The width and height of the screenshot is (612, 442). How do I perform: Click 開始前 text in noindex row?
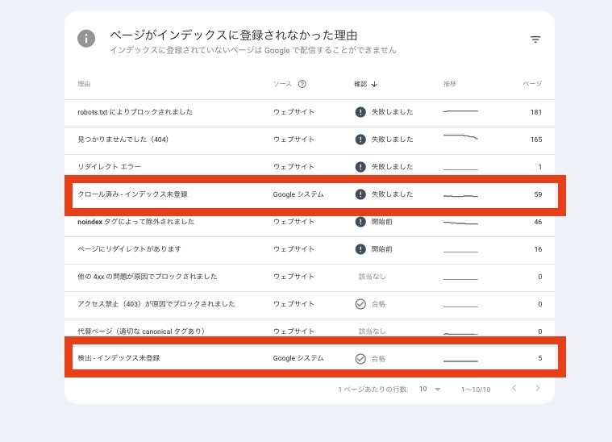pyautogui.click(x=381, y=222)
